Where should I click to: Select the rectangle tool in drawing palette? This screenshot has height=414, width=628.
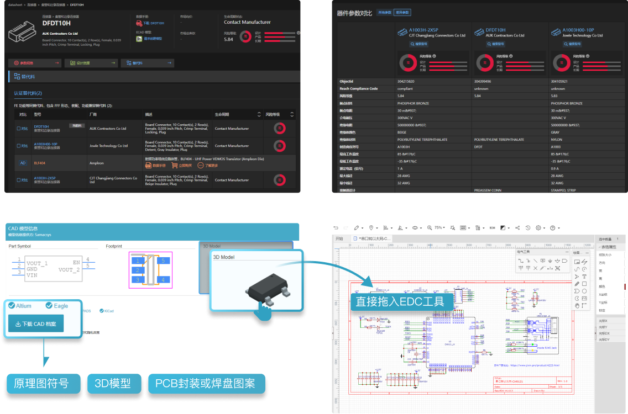584,284
